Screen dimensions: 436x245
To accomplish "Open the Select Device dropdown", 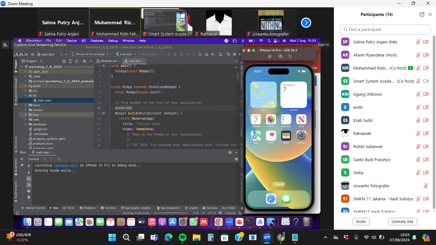I will coord(152,54).
